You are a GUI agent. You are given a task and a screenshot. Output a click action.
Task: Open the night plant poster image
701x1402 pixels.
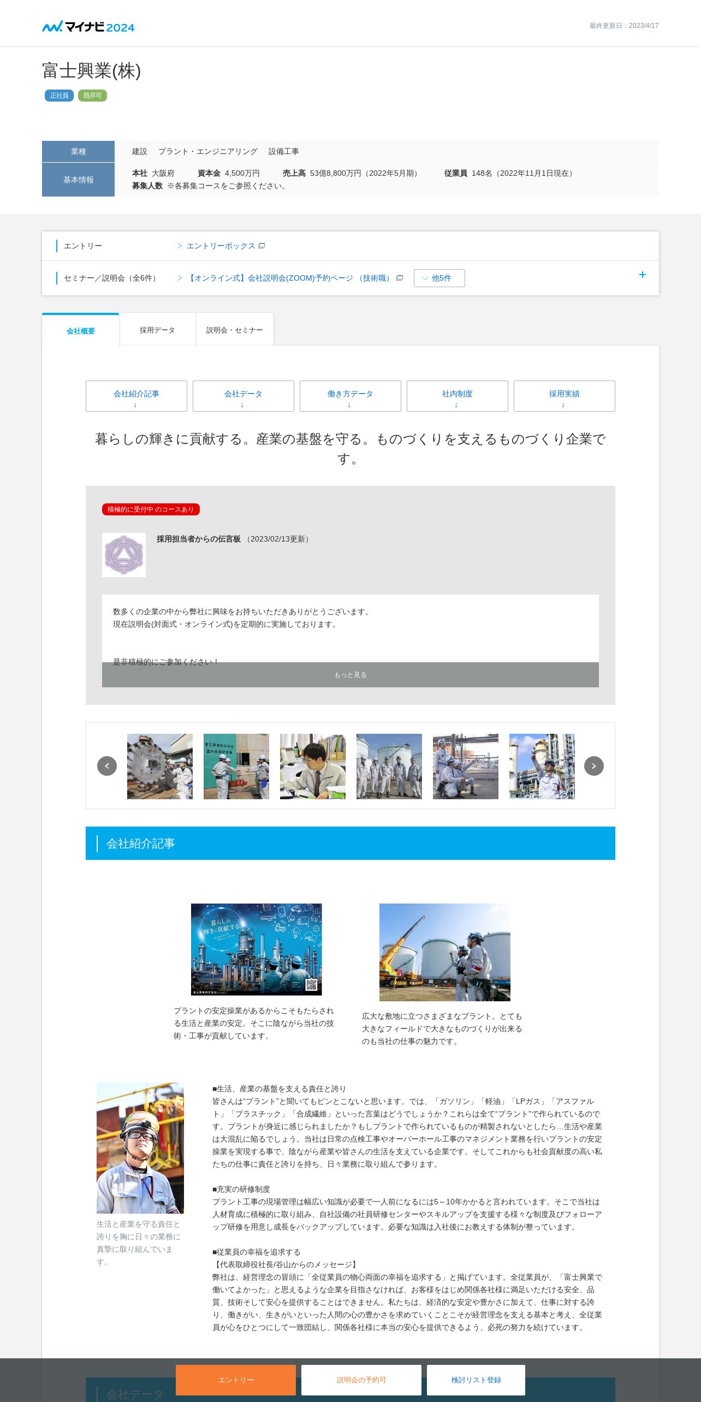pos(257,949)
